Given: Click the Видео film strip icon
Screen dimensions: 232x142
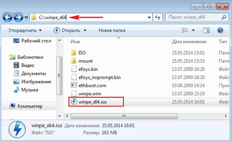Looking at the screenshot, I should tap(16, 65).
